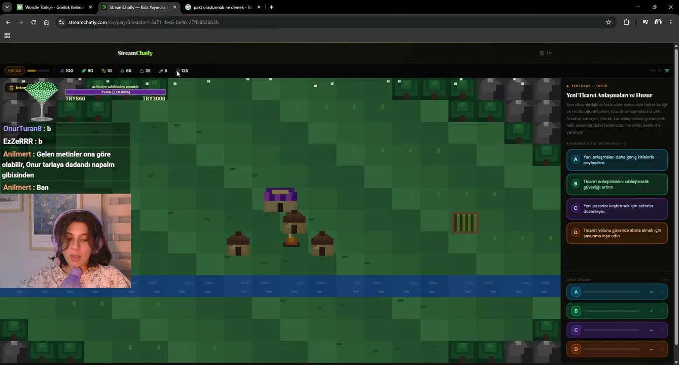Click the green leaf resource icon showing 90
This screenshot has height=365, width=679.
pos(84,71)
